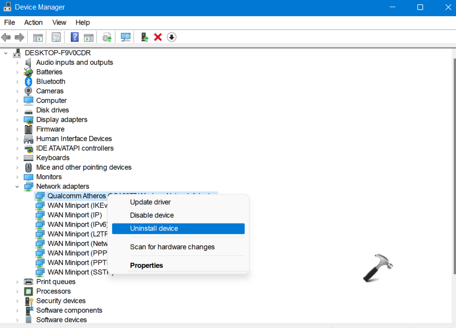
Task: Select the WAN Miniport (IP) adapter
Action: point(74,215)
